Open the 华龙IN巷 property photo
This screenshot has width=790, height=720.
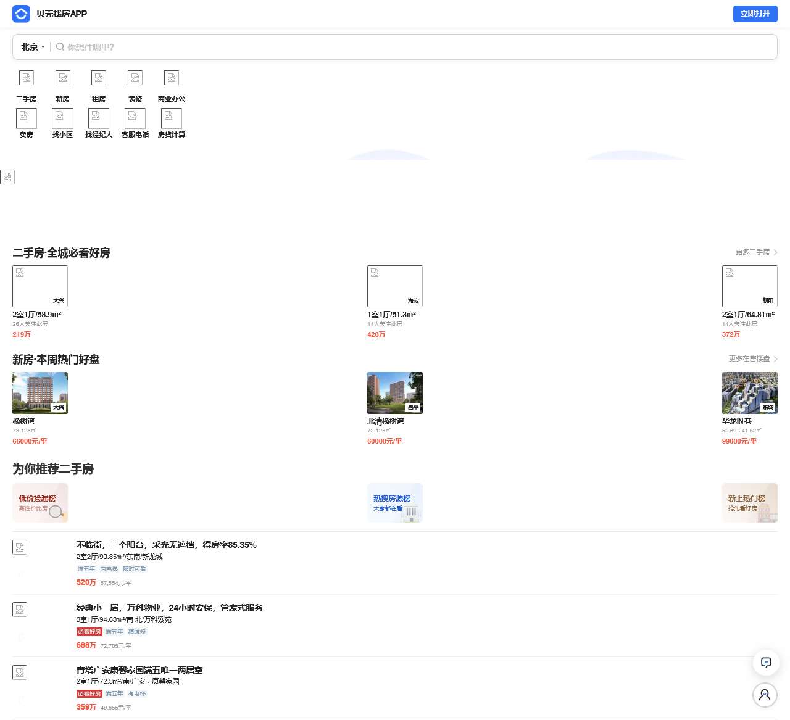(x=749, y=393)
